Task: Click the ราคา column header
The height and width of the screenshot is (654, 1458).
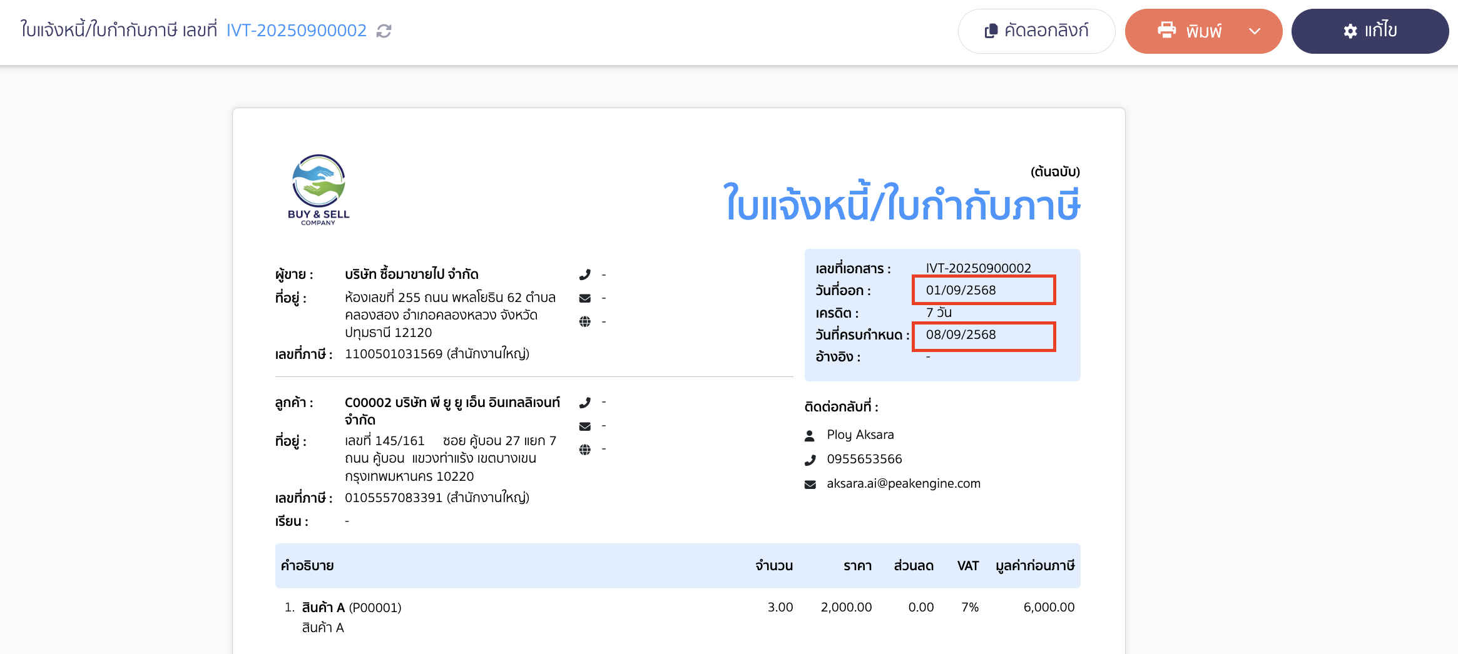Action: pyautogui.click(x=857, y=566)
